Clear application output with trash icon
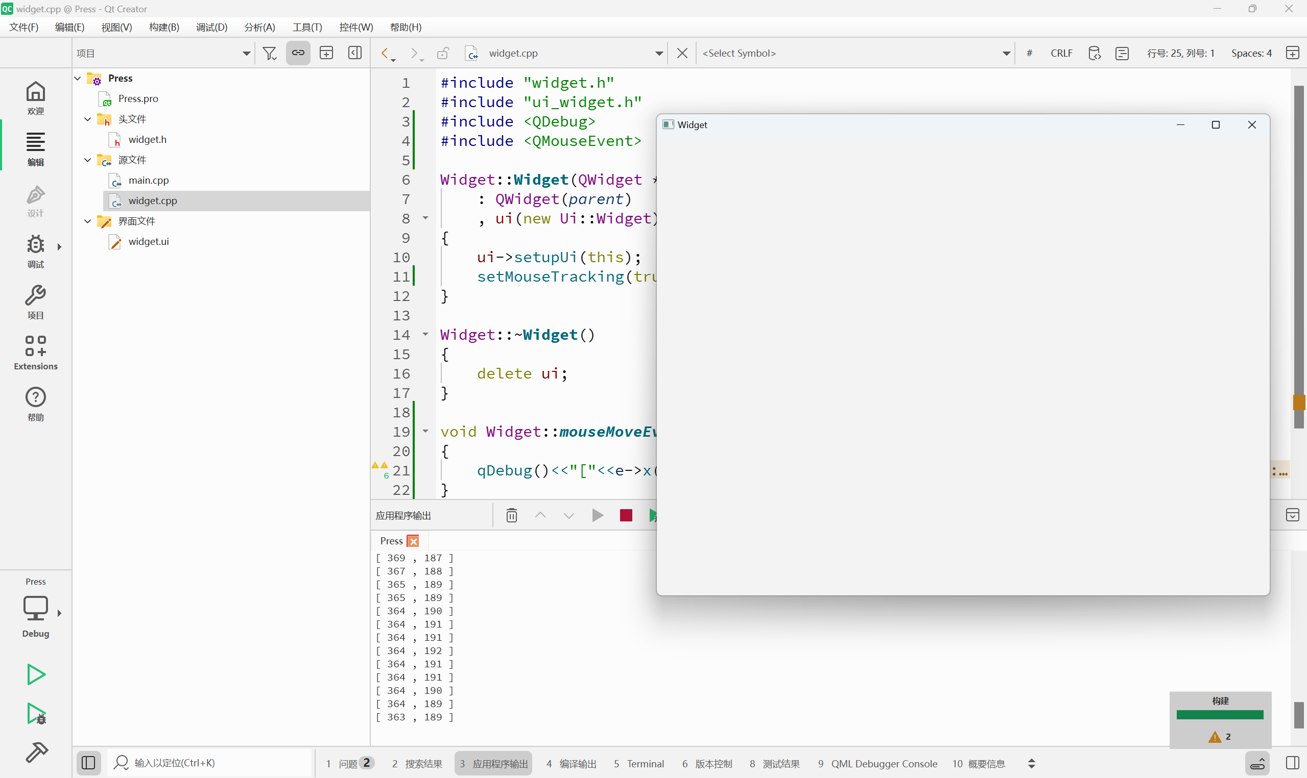The width and height of the screenshot is (1307, 778). click(512, 515)
